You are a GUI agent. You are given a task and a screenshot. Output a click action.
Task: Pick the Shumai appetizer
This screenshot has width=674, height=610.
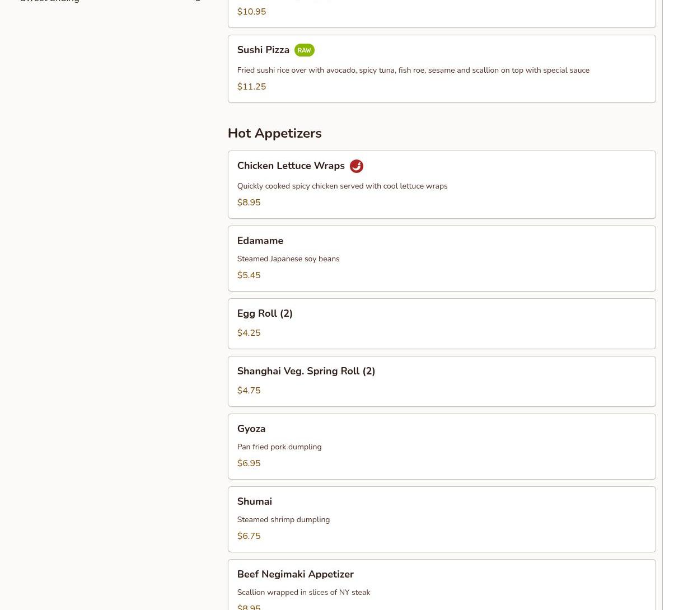[255, 501]
